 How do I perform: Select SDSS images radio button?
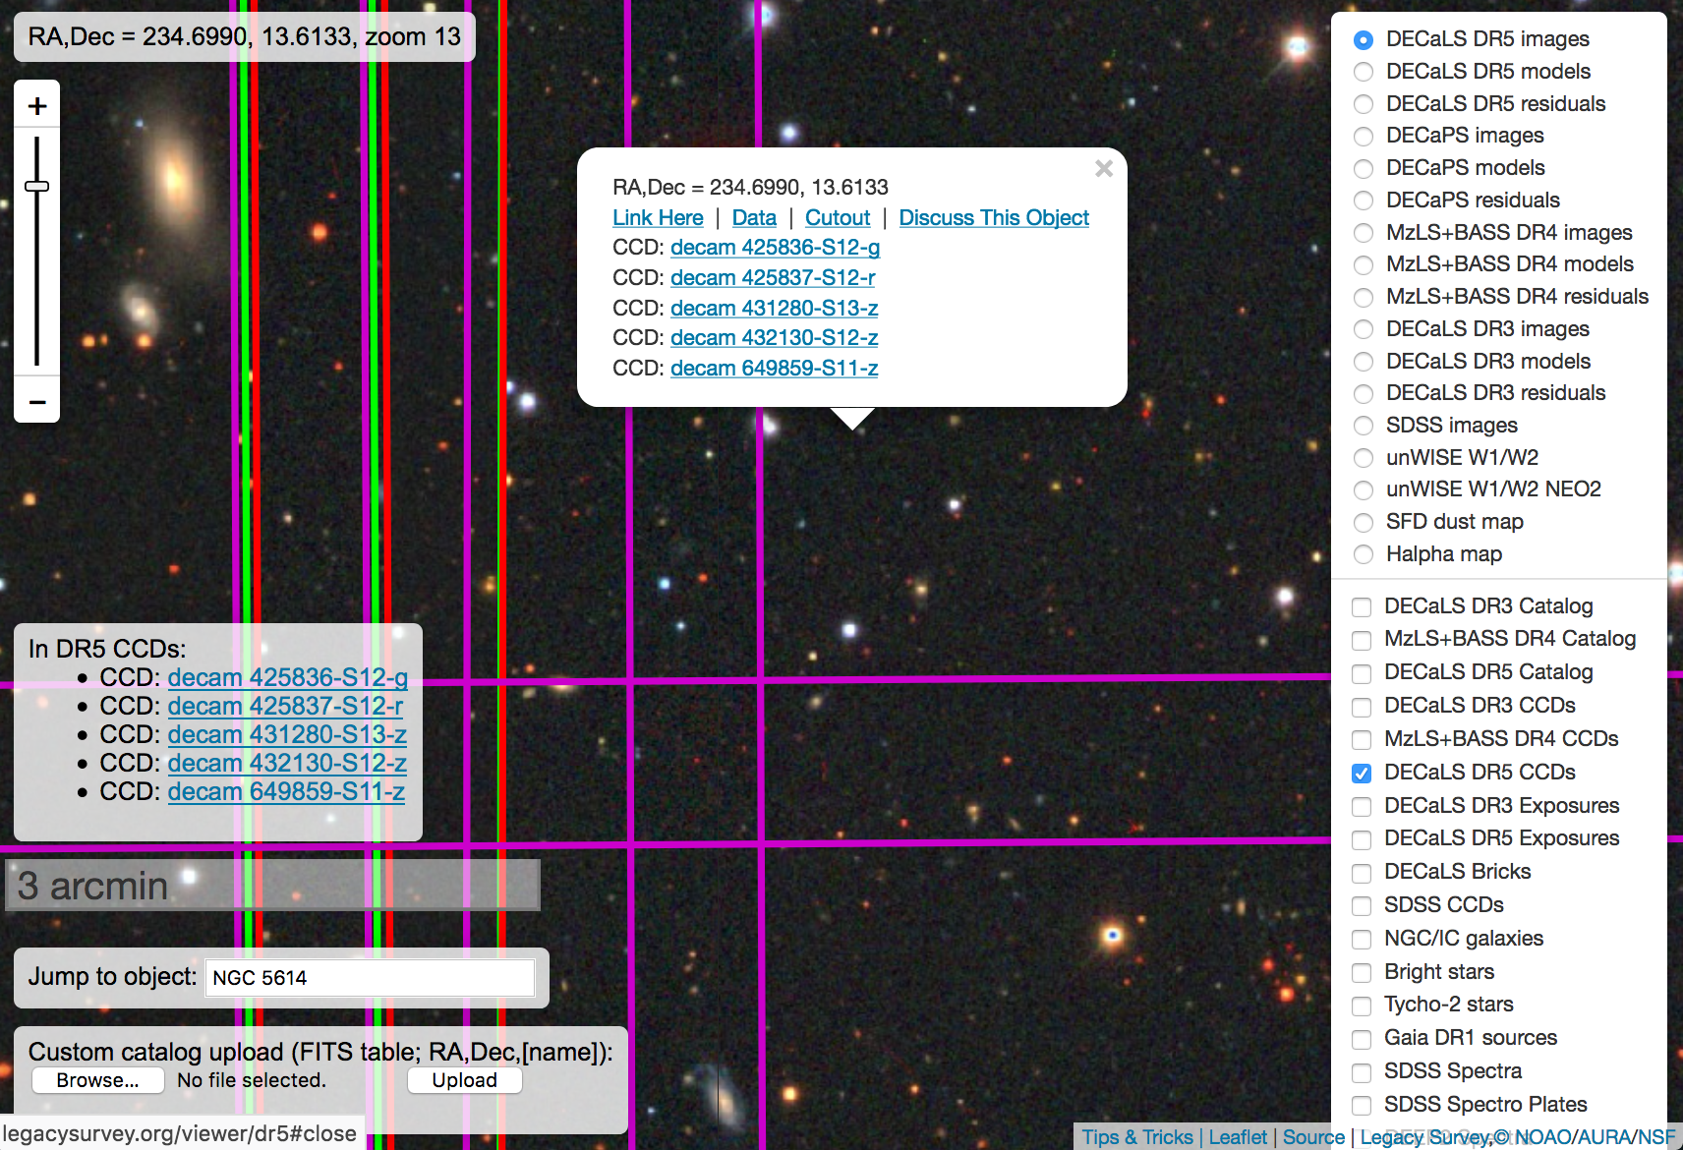click(1364, 426)
